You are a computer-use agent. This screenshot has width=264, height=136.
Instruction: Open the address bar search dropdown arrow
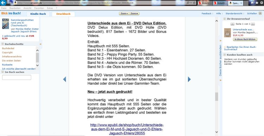(191, 3)
